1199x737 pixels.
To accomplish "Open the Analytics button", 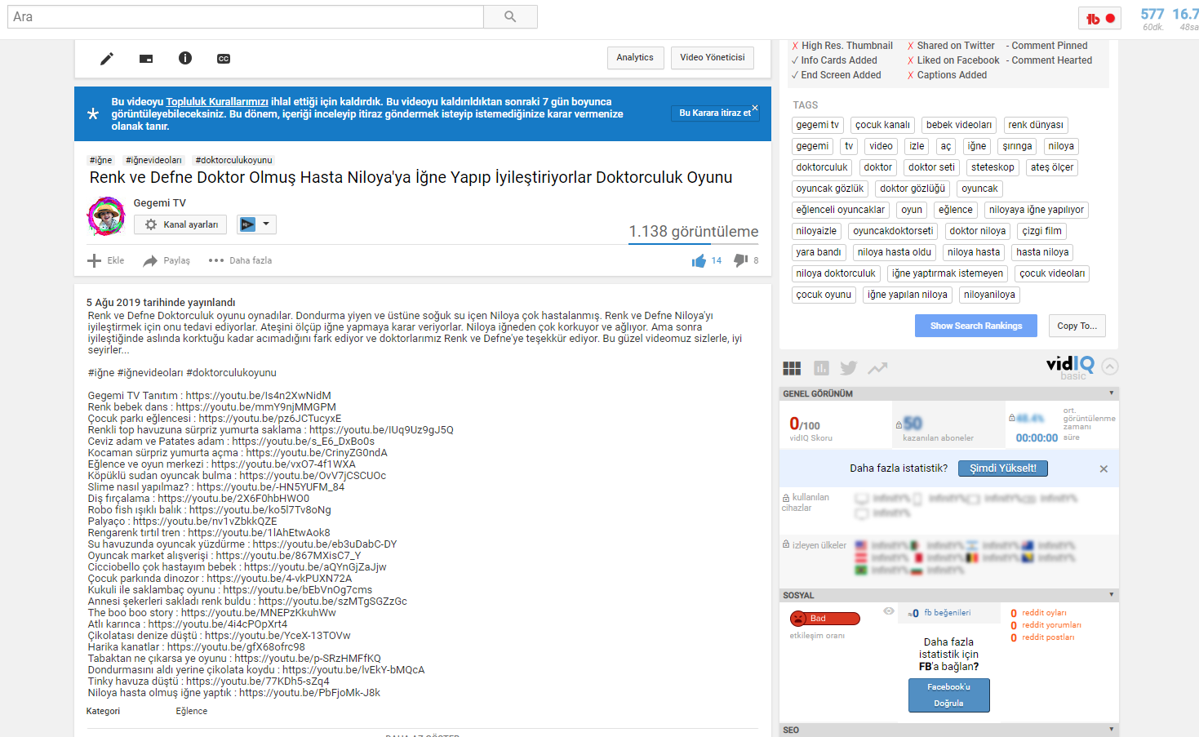I will point(635,58).
